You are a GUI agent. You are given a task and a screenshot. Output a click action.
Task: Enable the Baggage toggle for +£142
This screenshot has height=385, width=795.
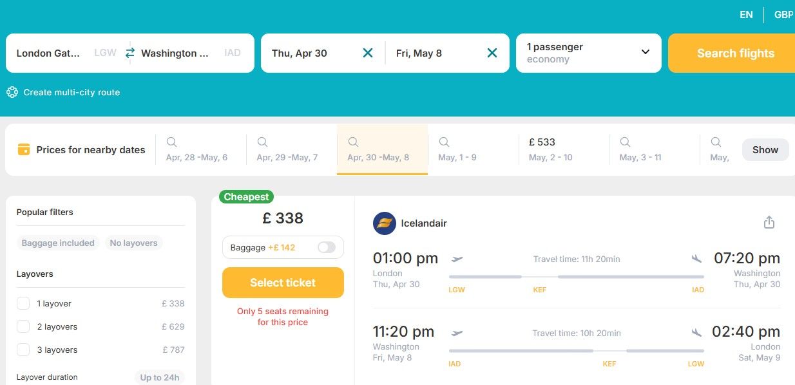pyautogui.click(x=326, y=247)
